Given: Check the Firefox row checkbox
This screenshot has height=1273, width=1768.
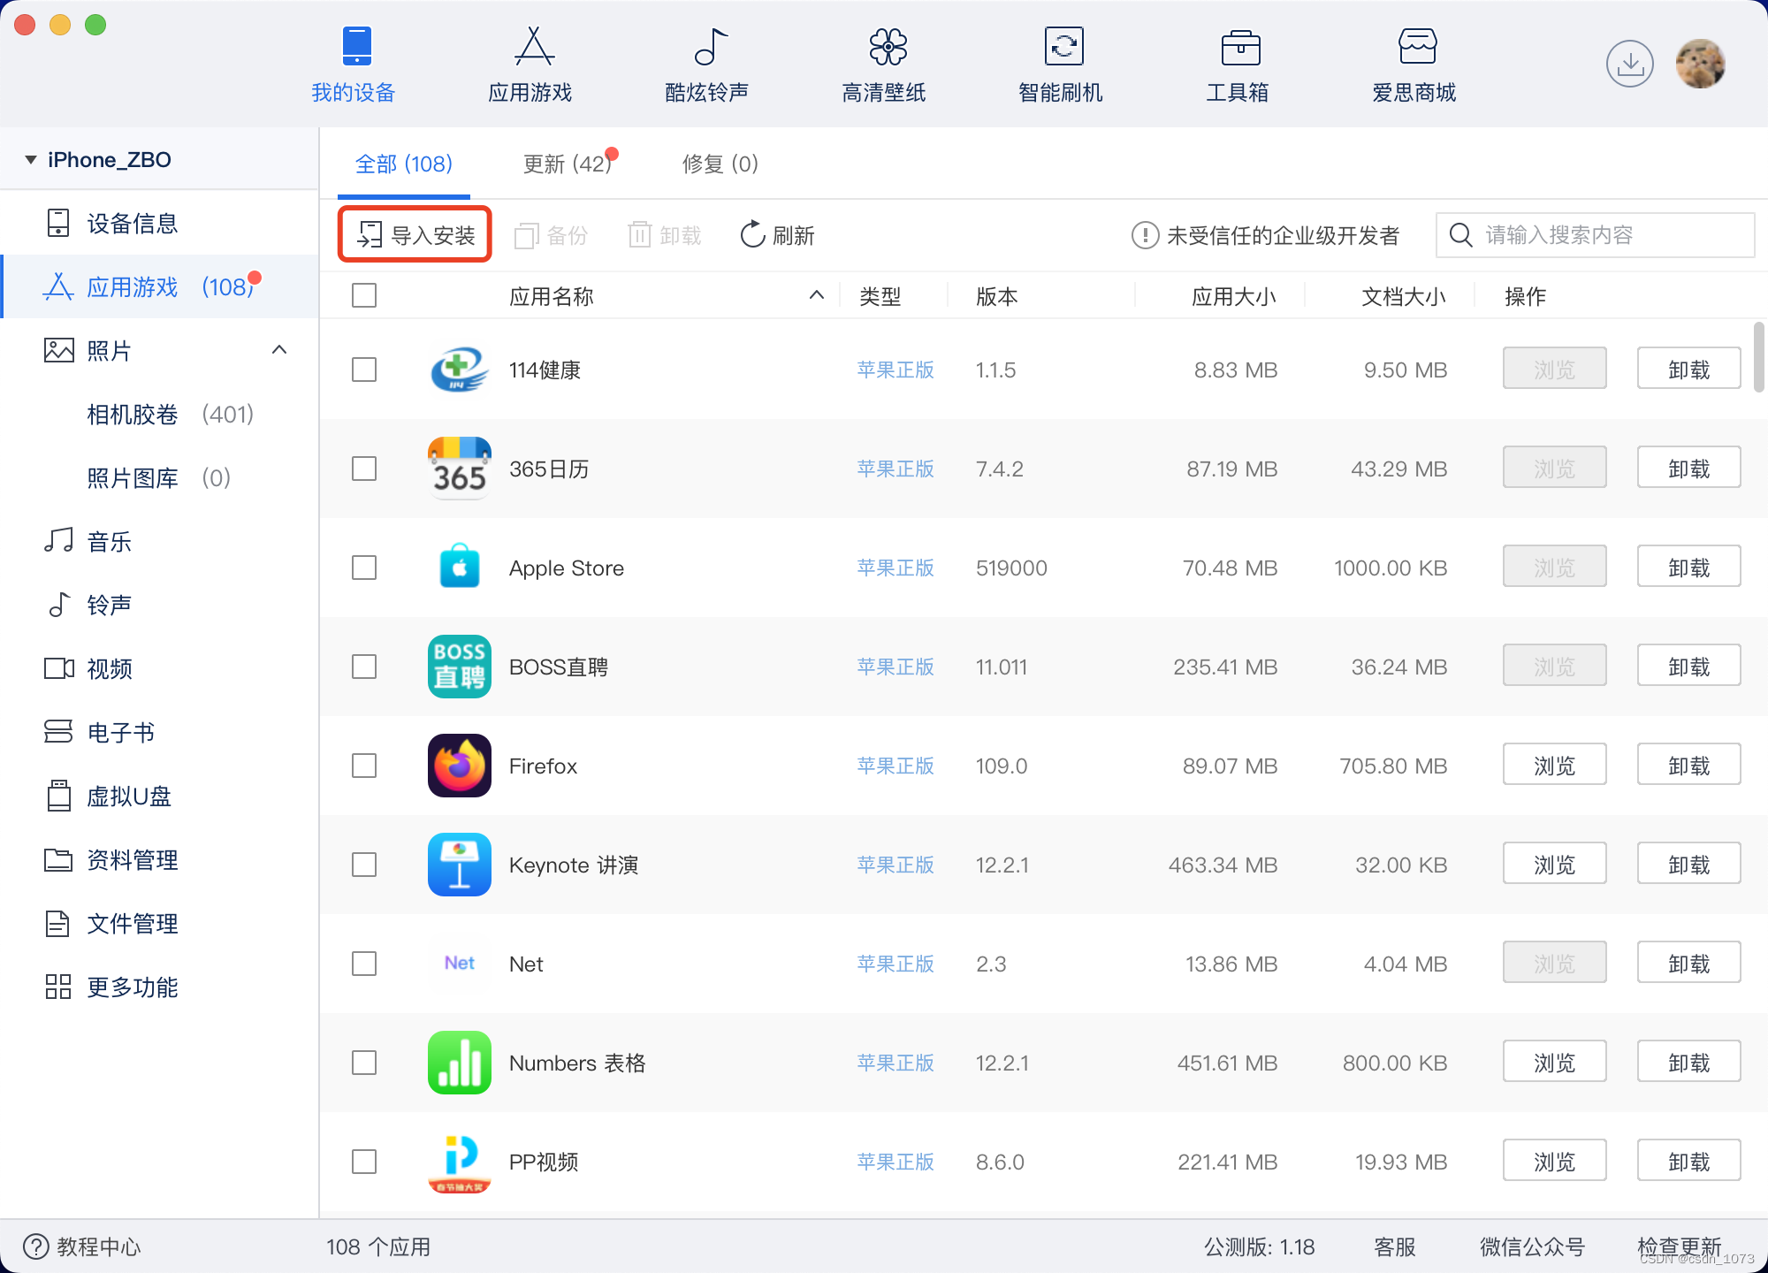Looking at the screenshot, I should (364, 766).
